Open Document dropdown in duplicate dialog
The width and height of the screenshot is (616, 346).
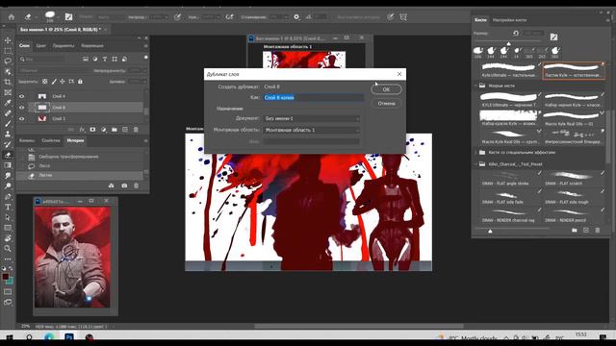pyautogui.click(x=312, y=118)
